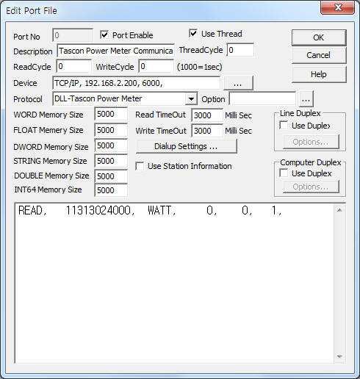Check Use Duplex under Computer Duplex
Screen dimensions: 360x379
(x=284, y=173)
